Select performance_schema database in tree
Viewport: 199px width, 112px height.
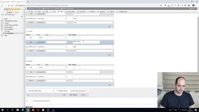[12, 25]
